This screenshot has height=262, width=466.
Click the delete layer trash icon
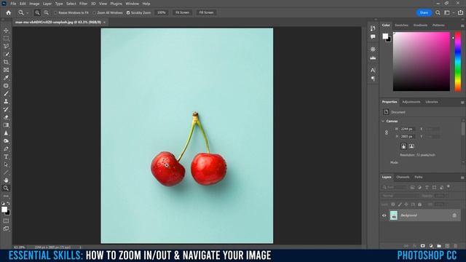coord(455,246)
